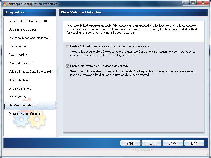This screenshot has width=211, height=158.
Task: Select New Volume Detection entry
Action: 30,105
